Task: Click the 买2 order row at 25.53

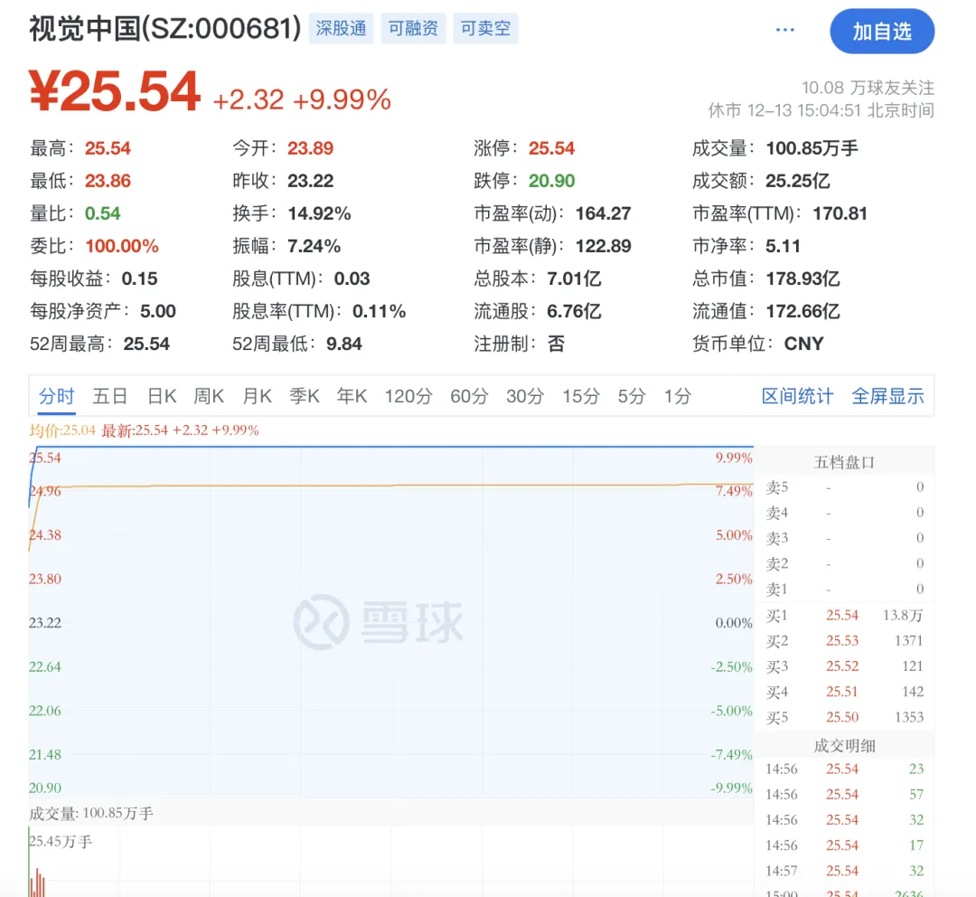Action: pos(845,641)
